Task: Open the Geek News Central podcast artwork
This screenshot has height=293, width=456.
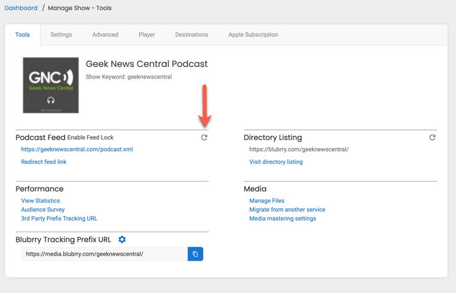Action: click(51, 85)
